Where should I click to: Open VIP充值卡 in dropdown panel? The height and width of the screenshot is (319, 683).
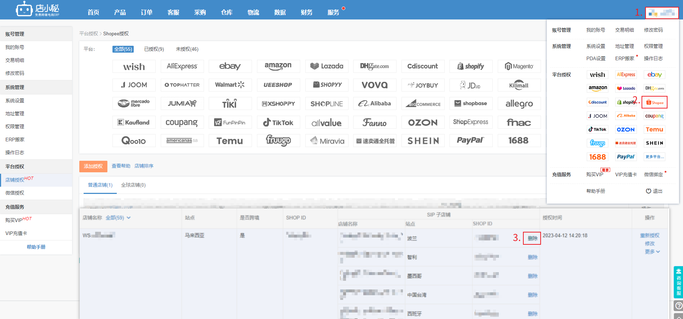[x=626, y=174]
